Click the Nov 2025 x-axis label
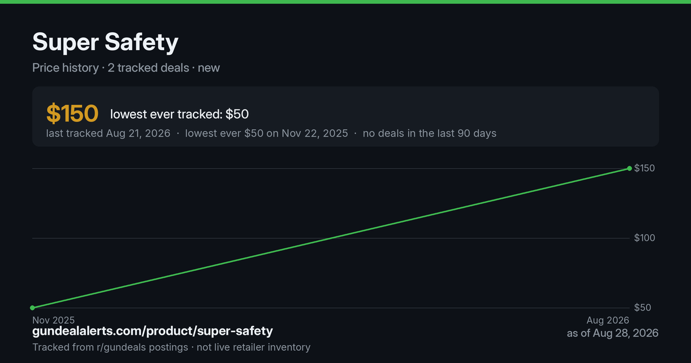Viewport: 691px width, 363px height. coord(54,320)
